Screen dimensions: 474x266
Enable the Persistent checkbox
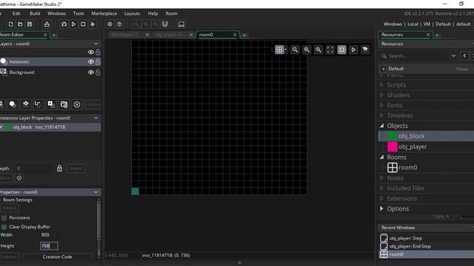(x=4, y=217)
